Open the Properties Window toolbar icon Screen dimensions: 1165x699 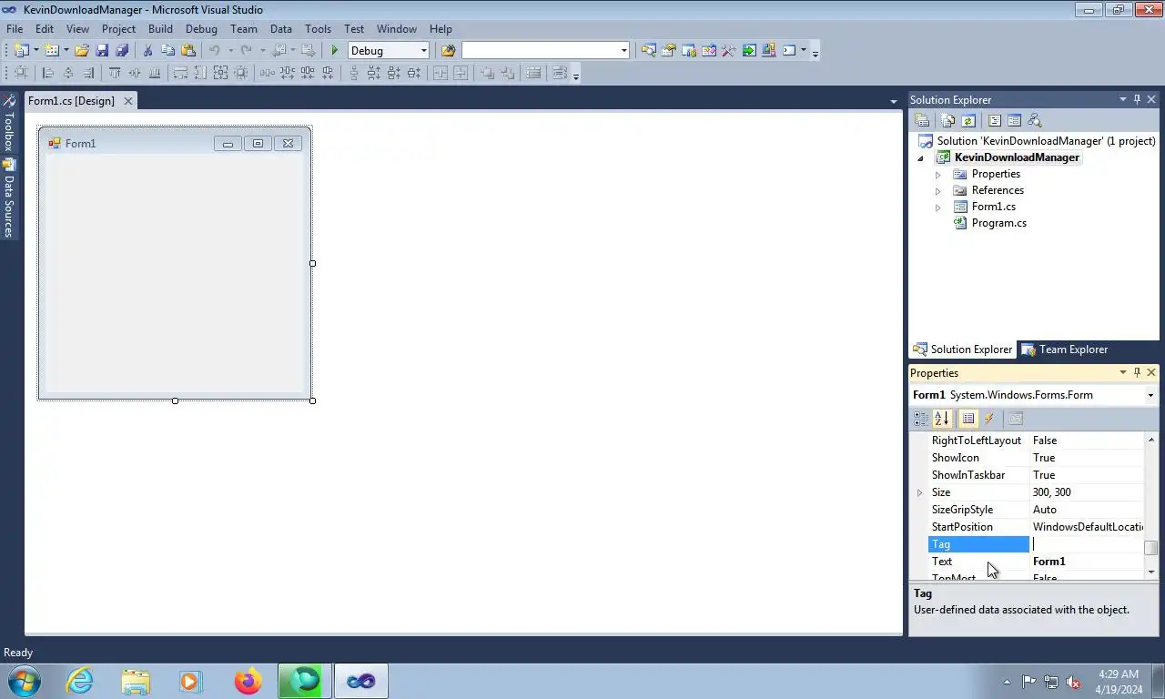(x=668, y=50)
